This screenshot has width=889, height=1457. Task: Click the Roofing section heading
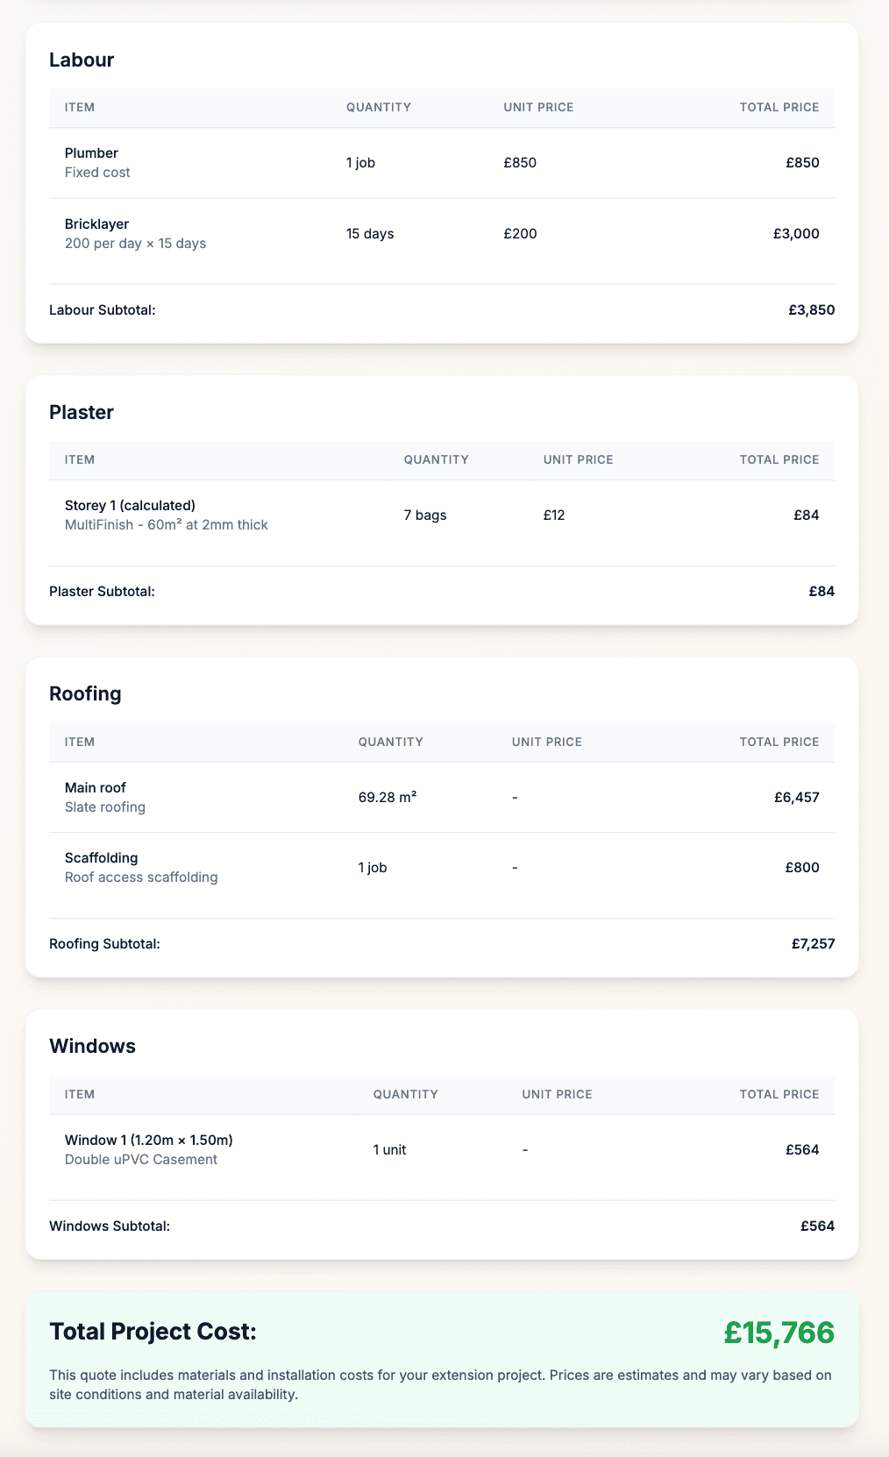85,693
